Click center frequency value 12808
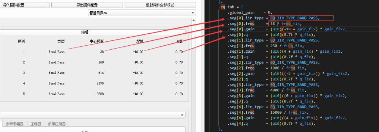This screenshot has height=132, width=379. (99, 94)
